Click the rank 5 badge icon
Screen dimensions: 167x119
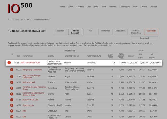[x=12, y=88]
